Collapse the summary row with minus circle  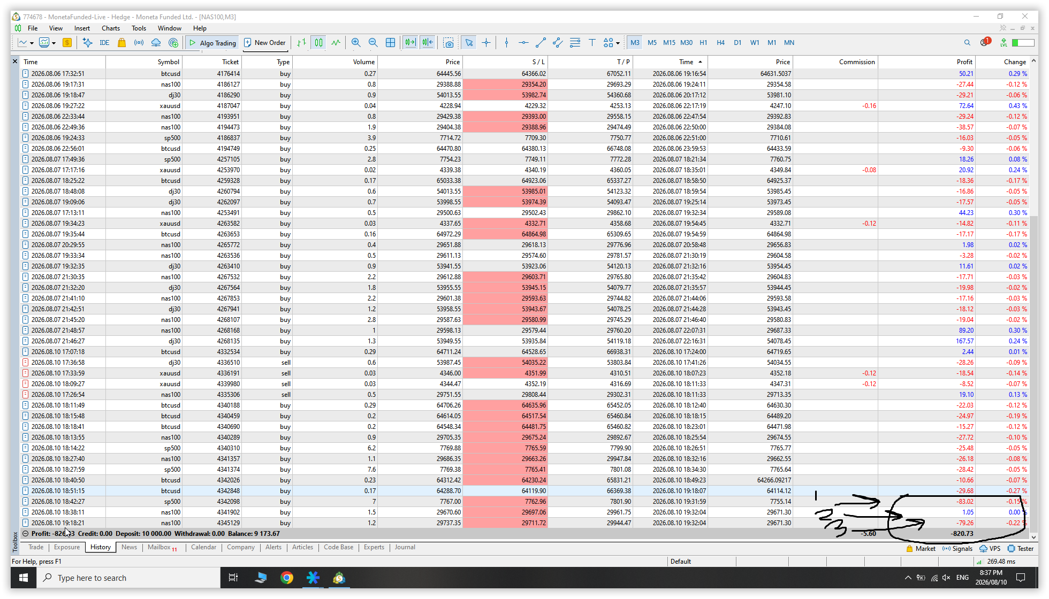25,534
